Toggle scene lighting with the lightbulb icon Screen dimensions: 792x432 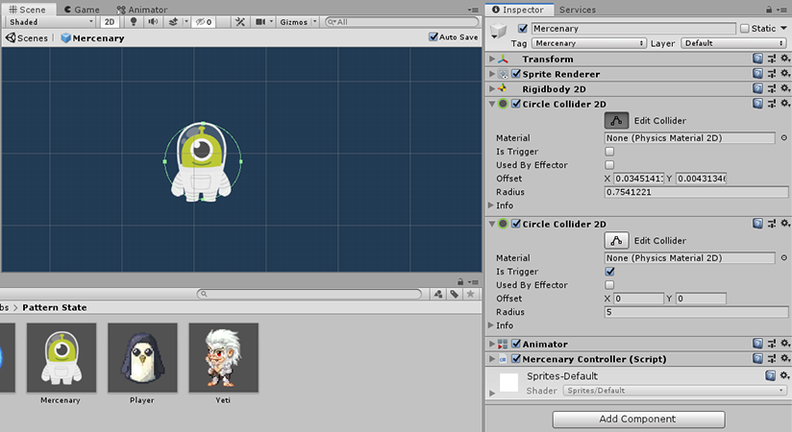(x=132, y=21)
